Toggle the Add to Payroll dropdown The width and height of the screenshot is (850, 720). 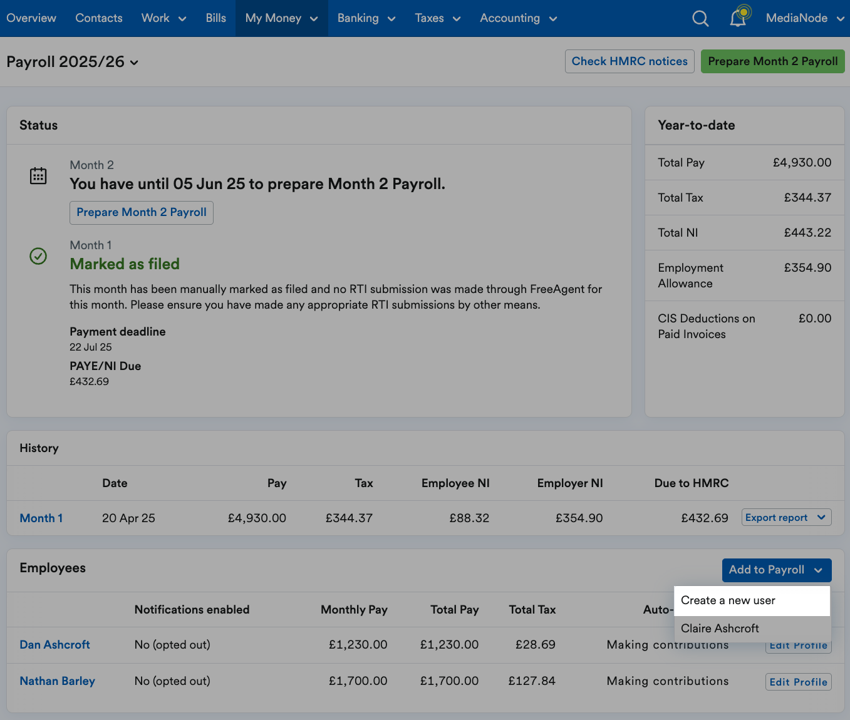coord(776,570)
